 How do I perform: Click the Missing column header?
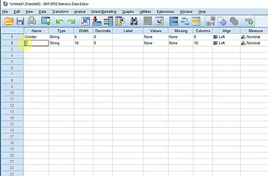coord(180,31)
